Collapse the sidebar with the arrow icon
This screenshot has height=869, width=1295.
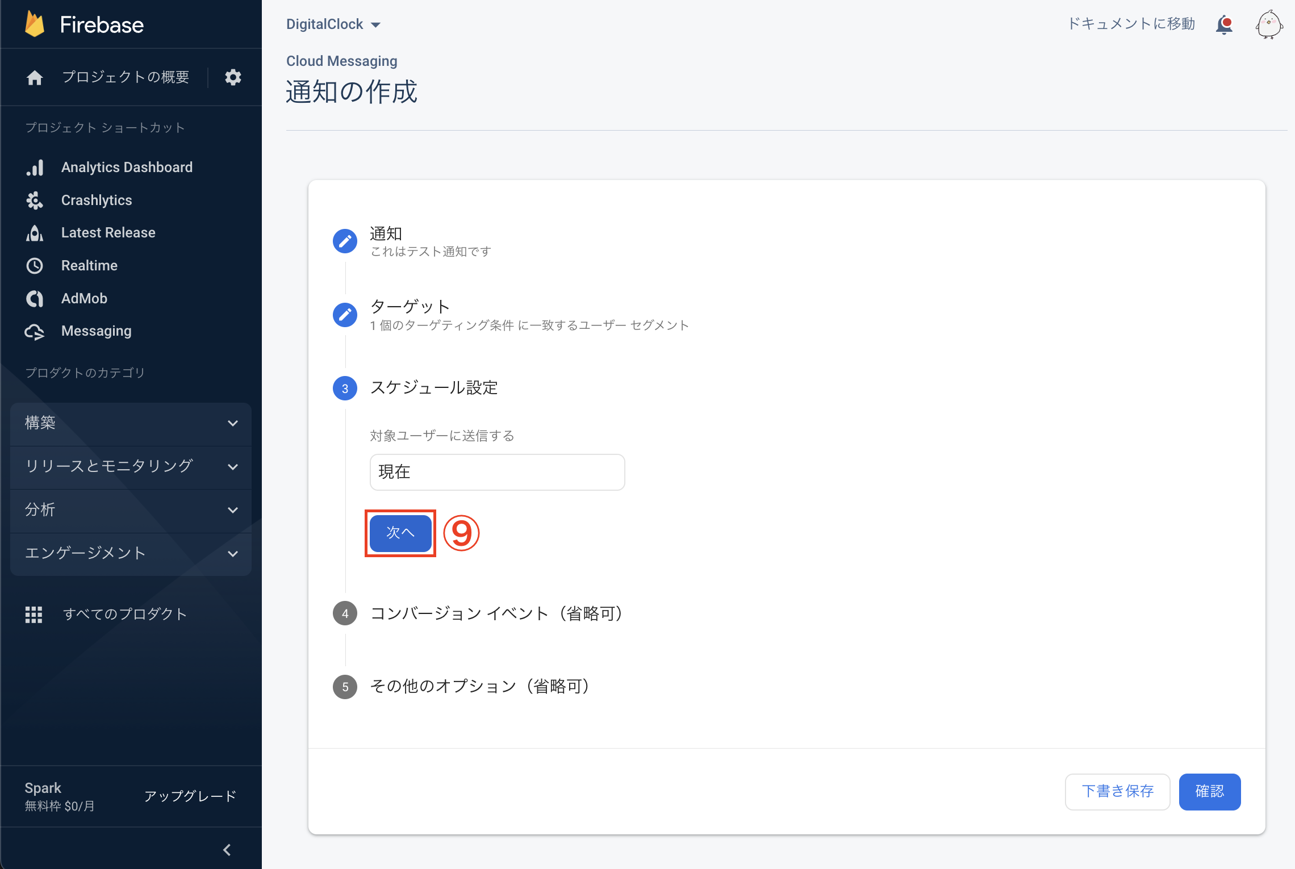226,850
